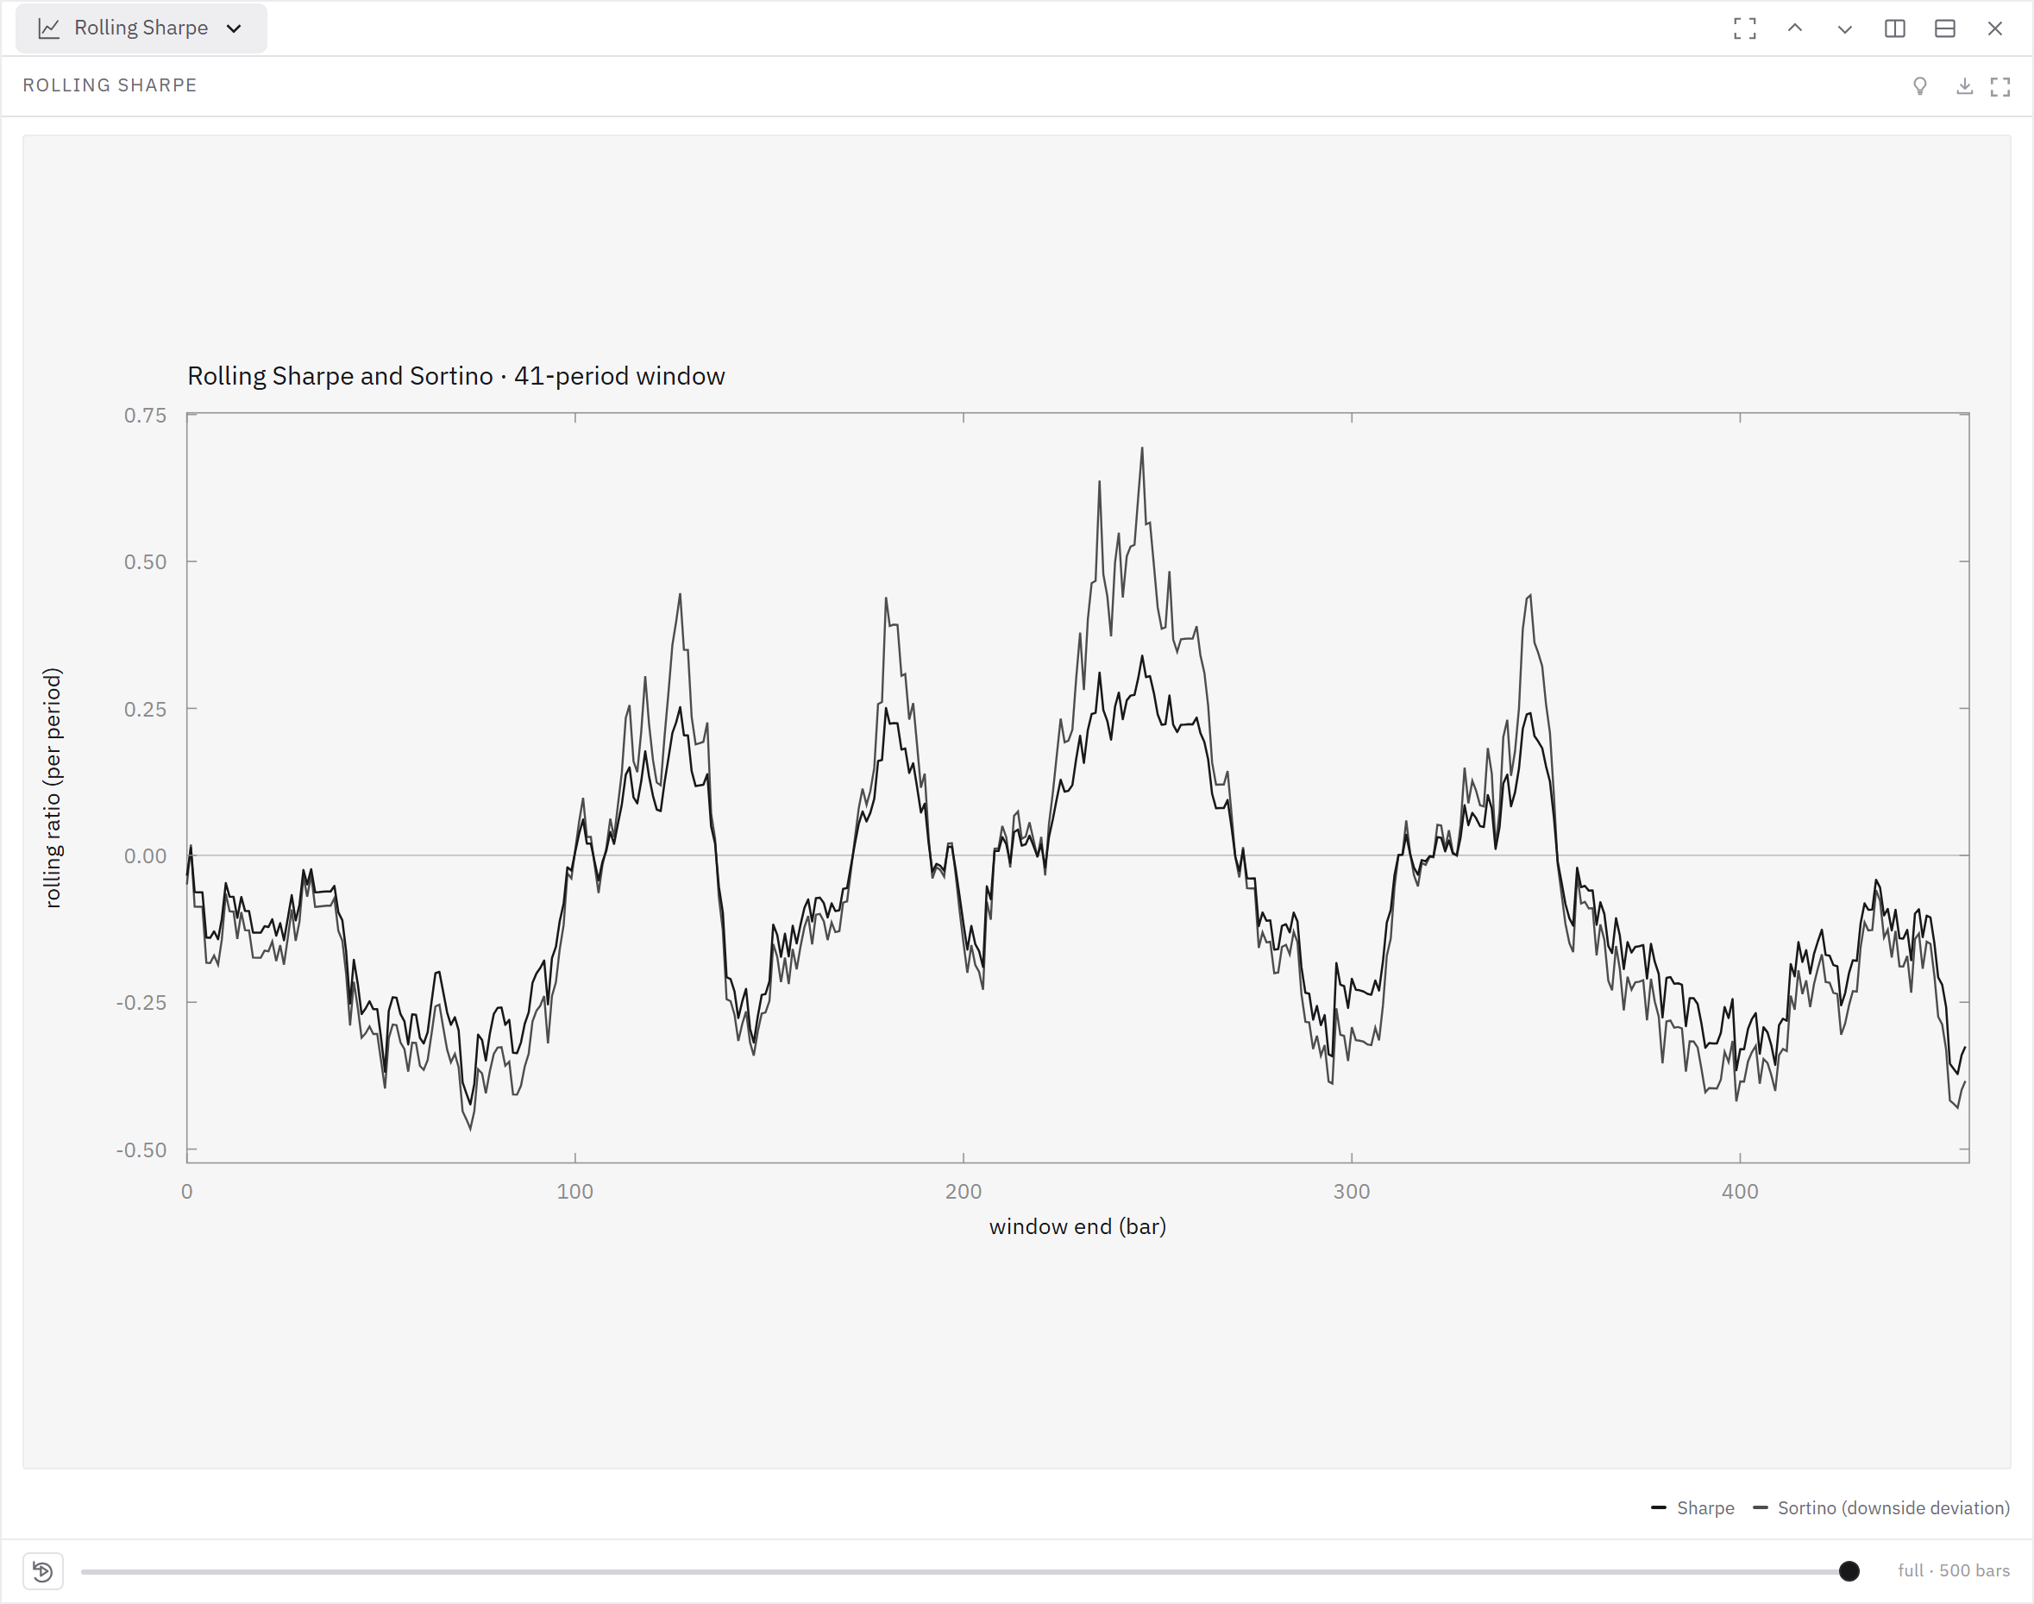Toggle the Sharpe series in legend
Screen dimensions: 2034x1604
pos(1692,1508)
